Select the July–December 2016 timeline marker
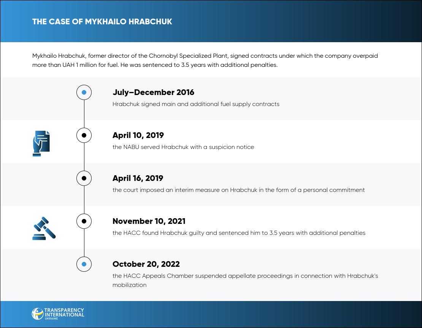This screenshot has height=328, width=422. click(x=84, y=92)
